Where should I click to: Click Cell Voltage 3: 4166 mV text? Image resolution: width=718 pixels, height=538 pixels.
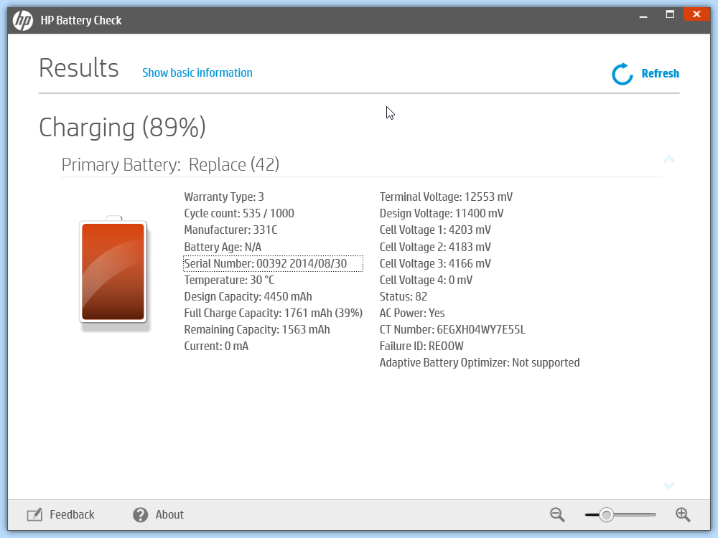tap(435, 263)
